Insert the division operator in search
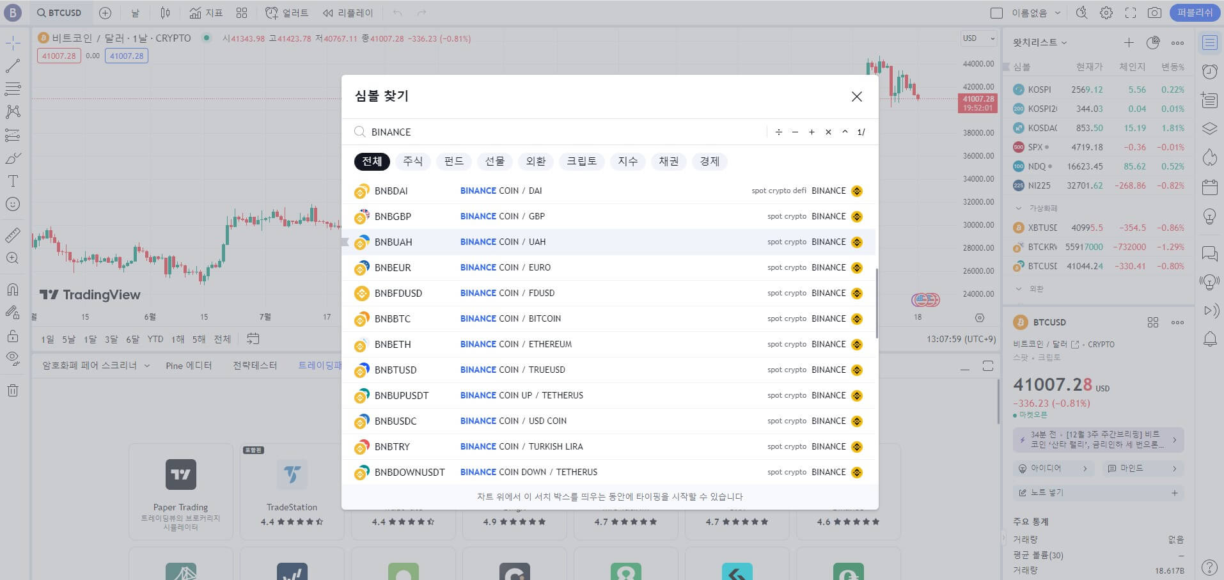The height and width of the screenshot is (580, 1224). pyautogui.click(x=778, y=132)
